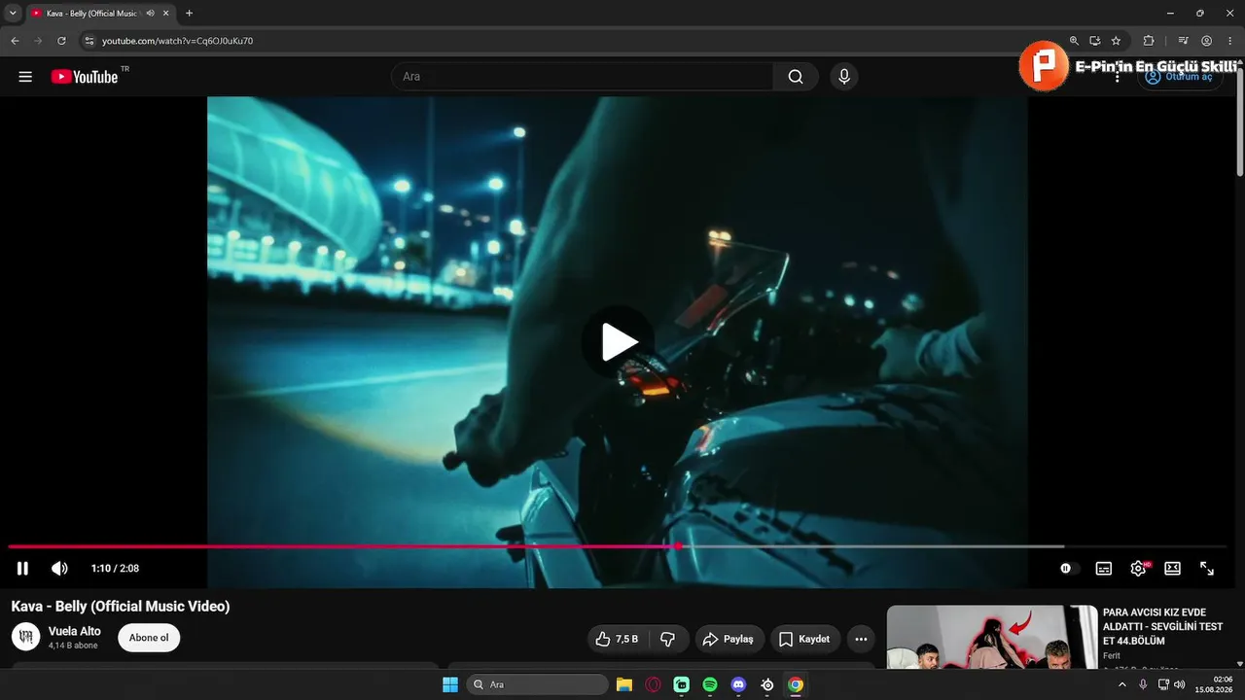
Task: Dislike the video with thumbs-down
Action: pyautogui.click(x=668, y=639)
